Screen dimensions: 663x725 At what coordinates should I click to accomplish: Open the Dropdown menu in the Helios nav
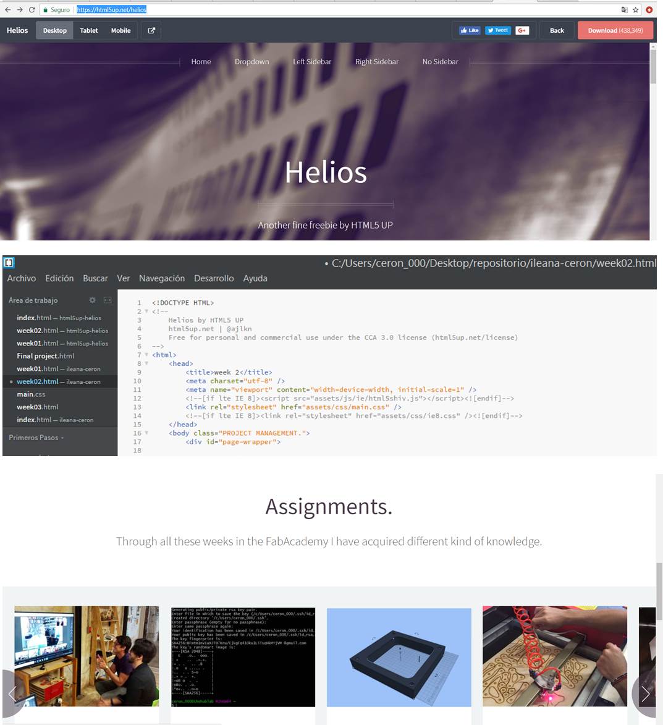pos(251,61)
